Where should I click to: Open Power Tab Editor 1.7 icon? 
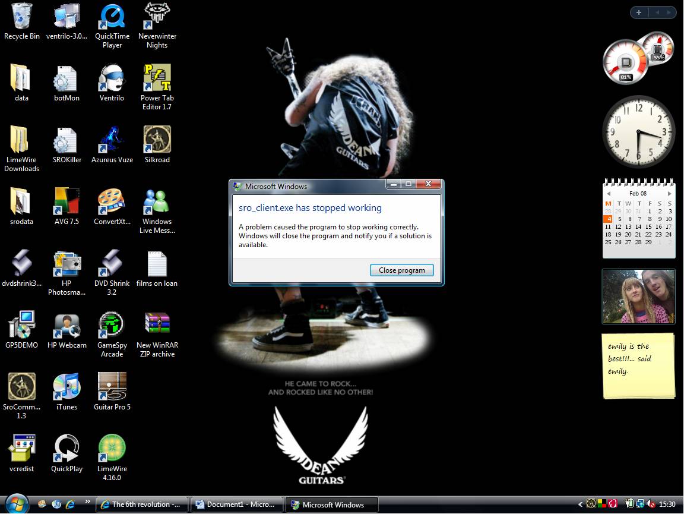tap(157, 78)
